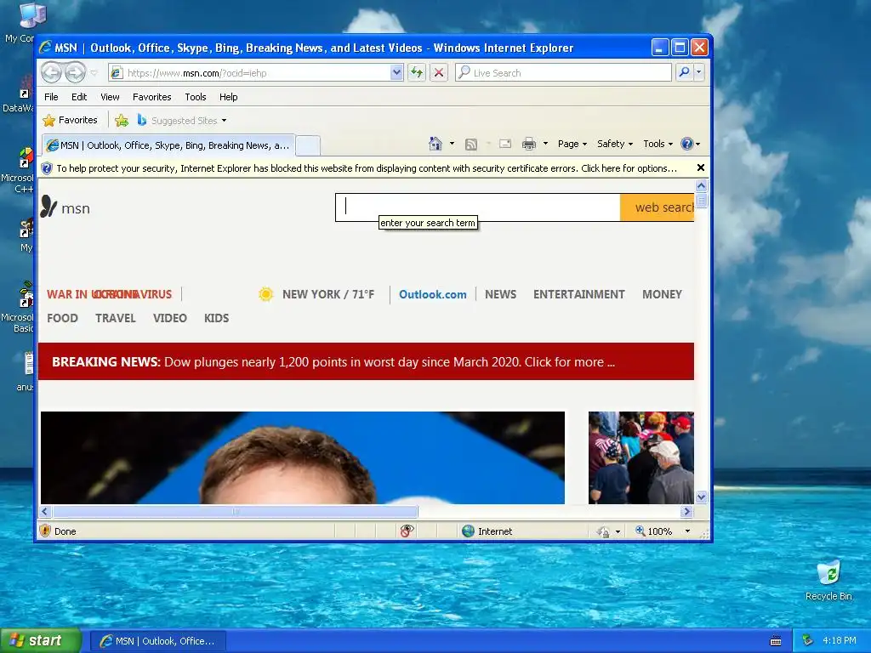Click the msn butterfly logo
The image size is (871, 653).
48,207
